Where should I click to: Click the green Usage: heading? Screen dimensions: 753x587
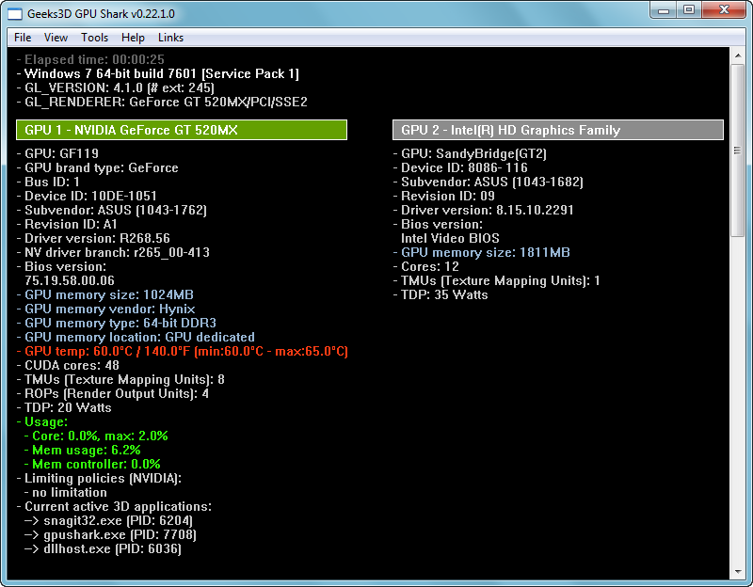point(42,421)
